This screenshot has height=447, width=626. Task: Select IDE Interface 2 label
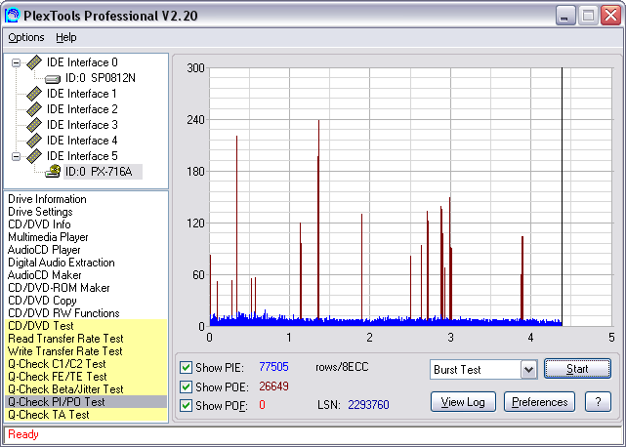pyautogui.click(x=82, y=109)
